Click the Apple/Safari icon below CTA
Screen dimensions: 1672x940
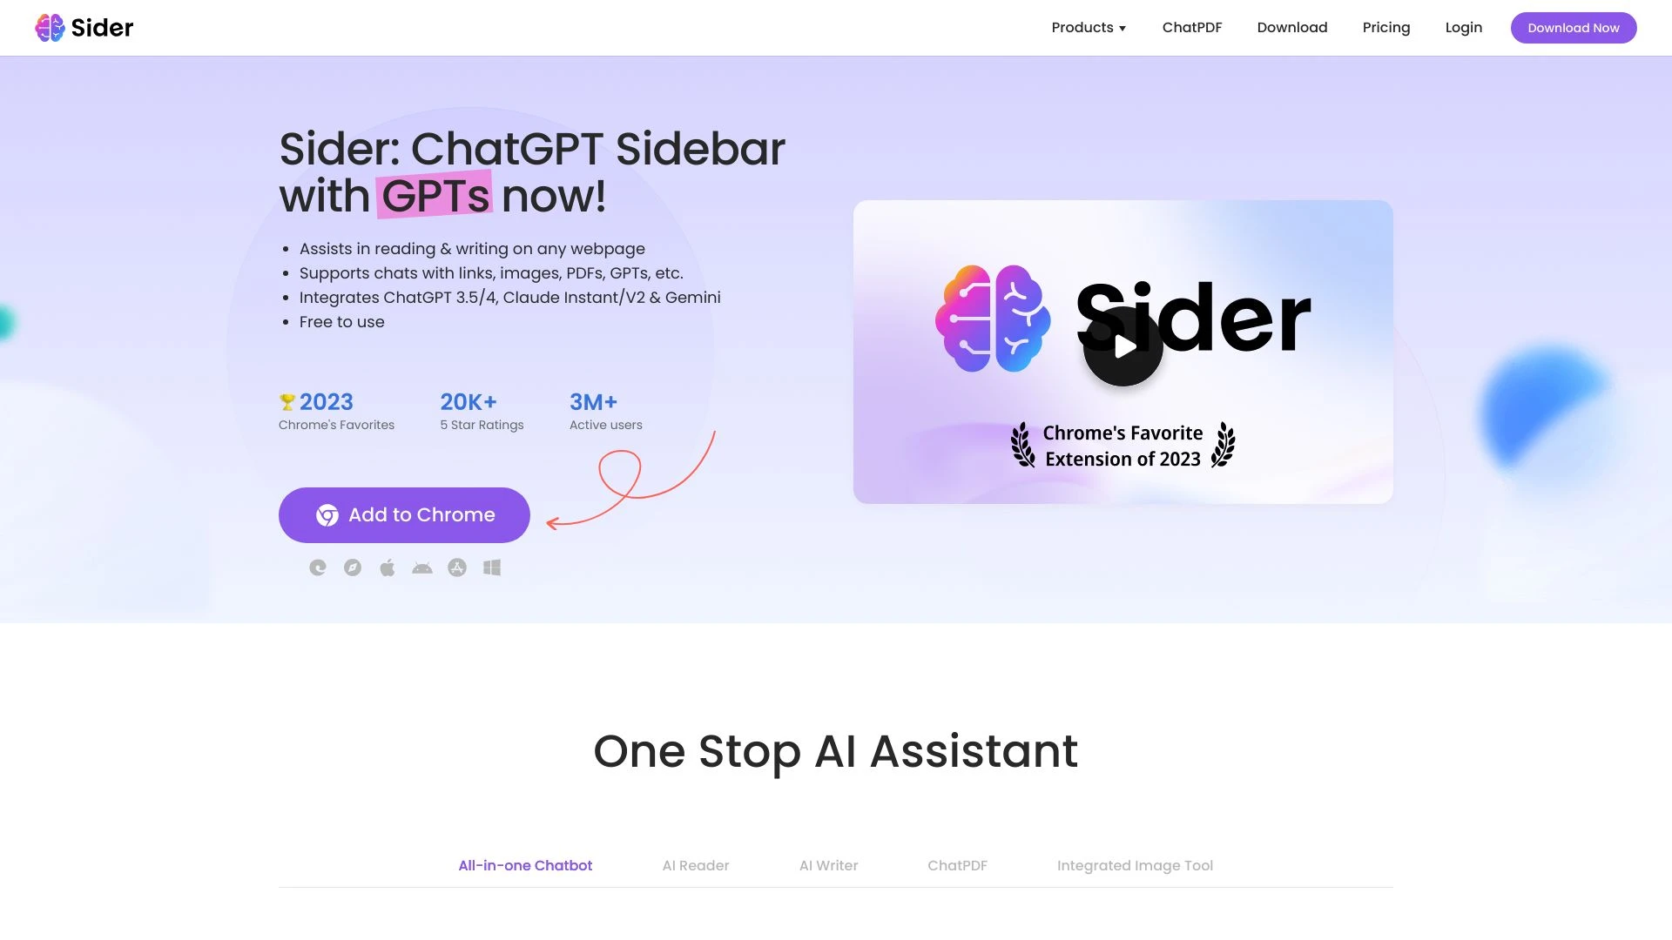(388, 567)
